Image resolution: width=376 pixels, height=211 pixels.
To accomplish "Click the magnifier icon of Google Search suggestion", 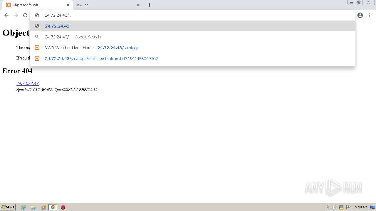I will point(37,37).
